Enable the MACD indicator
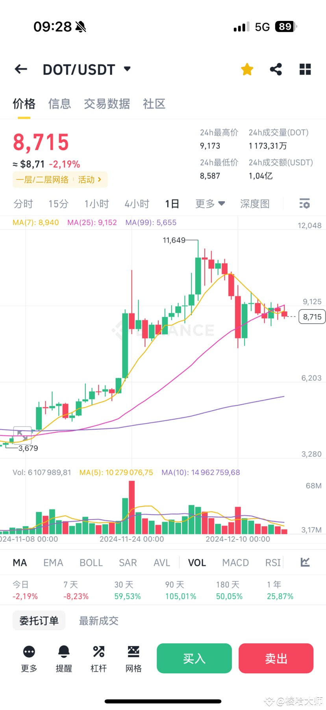Viewport: 326px width, 710px height. pyautogui.click(x=235, y=563)
